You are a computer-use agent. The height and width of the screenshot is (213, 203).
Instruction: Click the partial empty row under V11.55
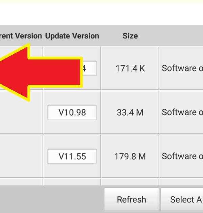(x=101, y=182)
